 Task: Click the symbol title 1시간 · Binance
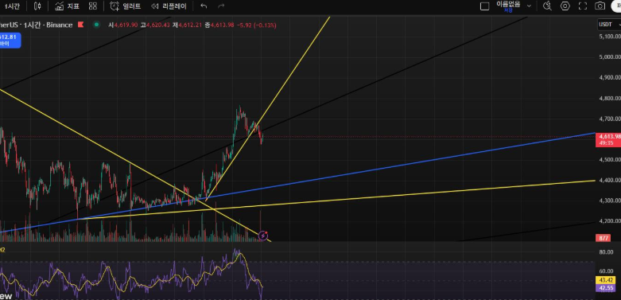(37, 25)
